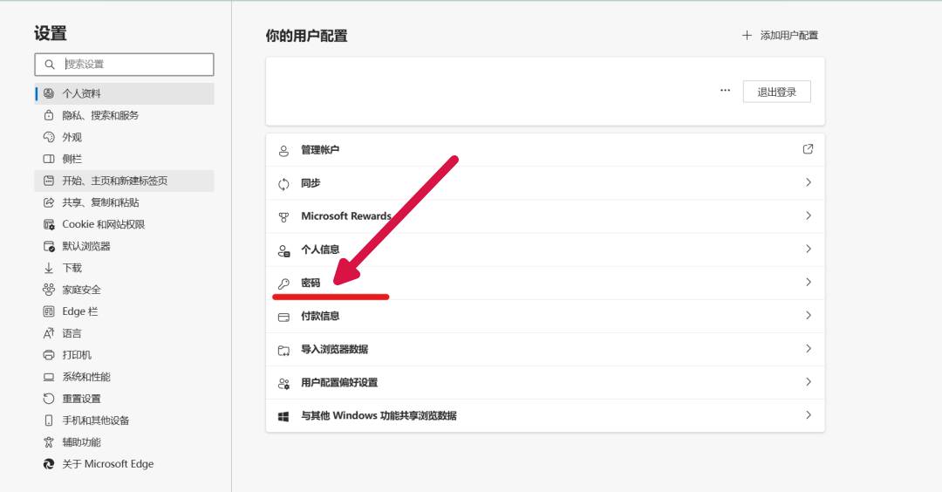Image resolution: width=942 pixels, height=492 pixels.
Task: Open 付款信息 payment info row
Action: coord(545,316)
